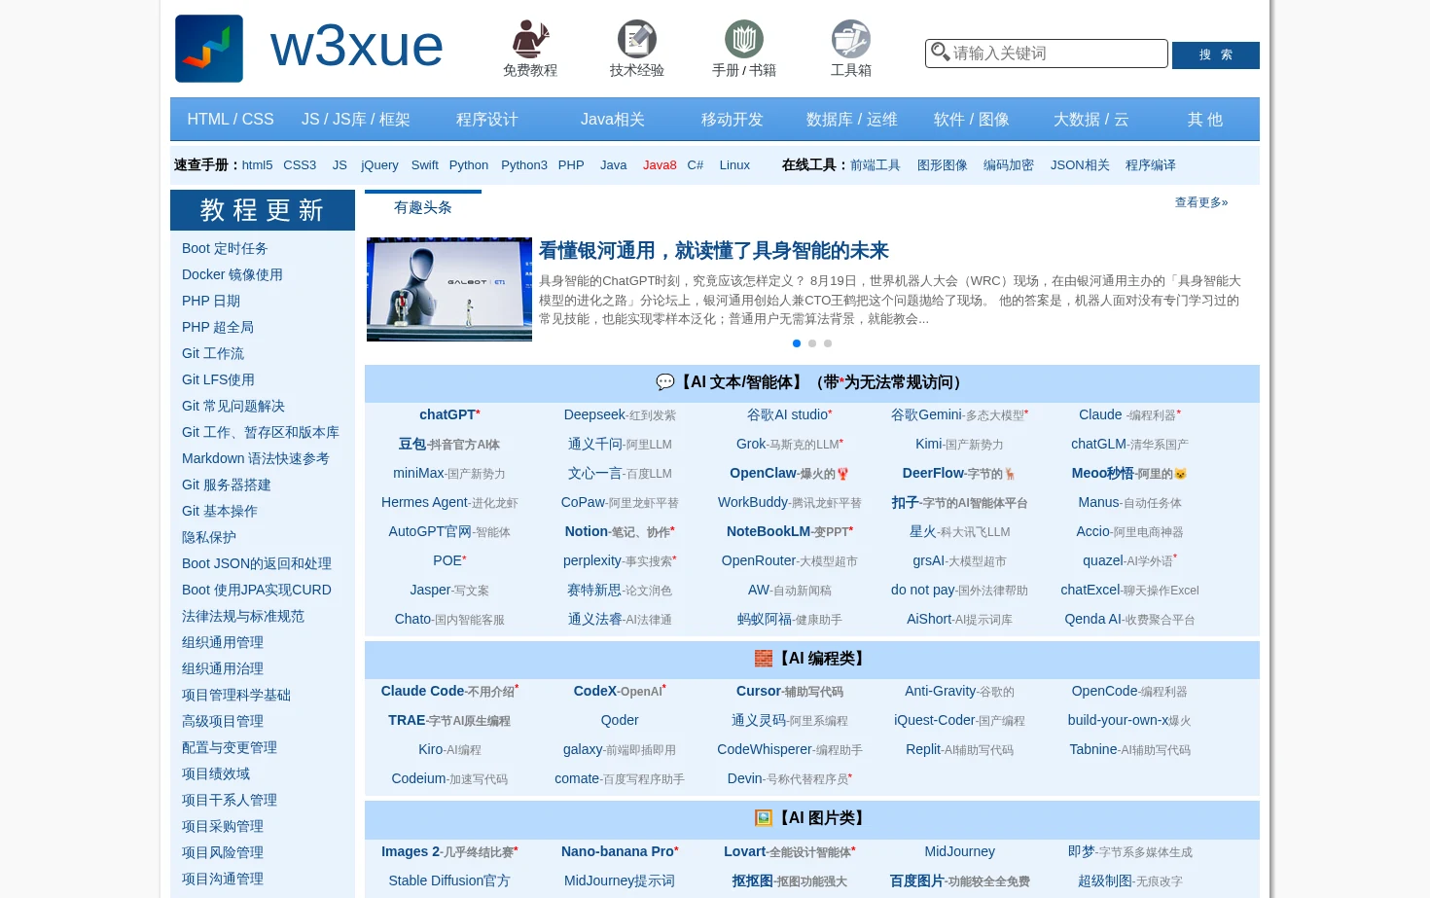Click the robot headline thumbnail image
Screen dimensions: 1430x898
pyautogui.click(x=449, y=289)
